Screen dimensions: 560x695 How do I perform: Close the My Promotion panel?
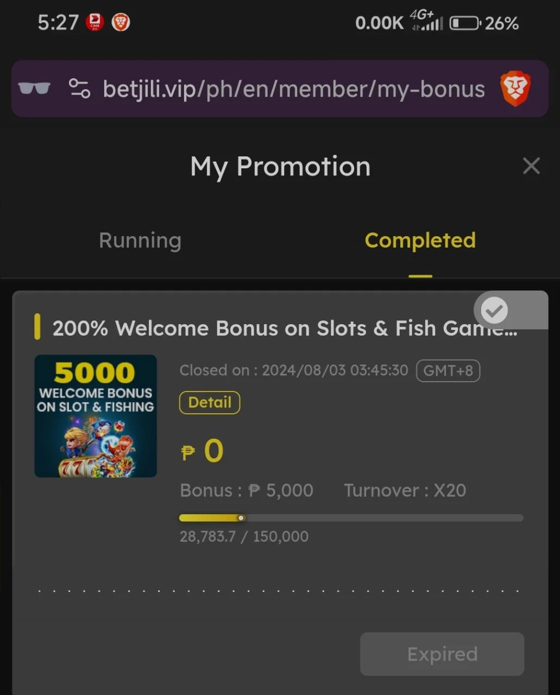click(531, 166)
